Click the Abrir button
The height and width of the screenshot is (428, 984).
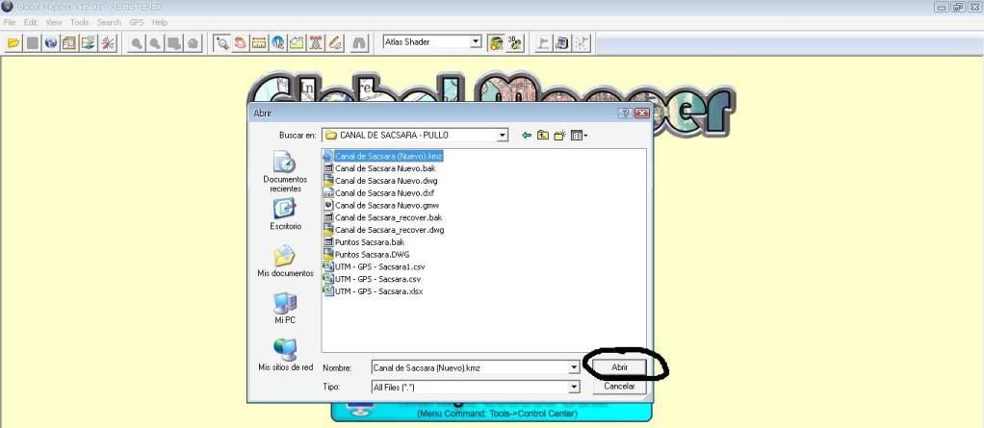tap(619, 367)
